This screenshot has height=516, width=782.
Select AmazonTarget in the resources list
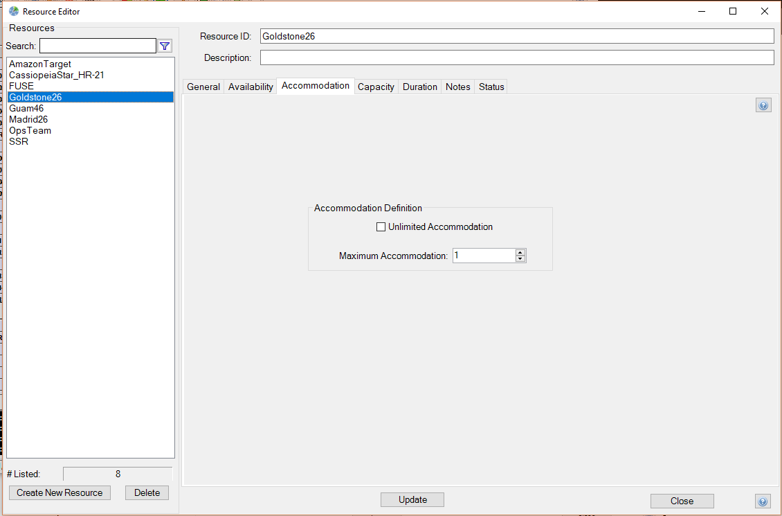tap(40, 64)
